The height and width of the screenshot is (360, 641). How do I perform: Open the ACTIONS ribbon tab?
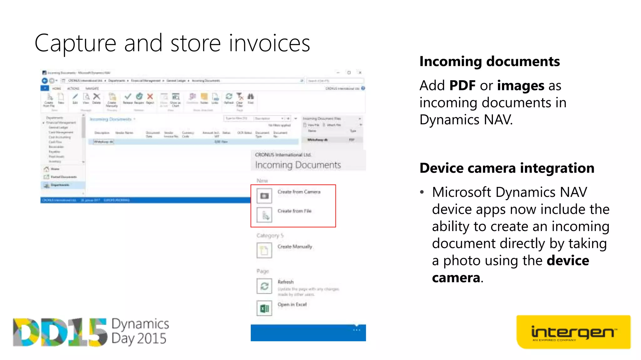point(73,88)
